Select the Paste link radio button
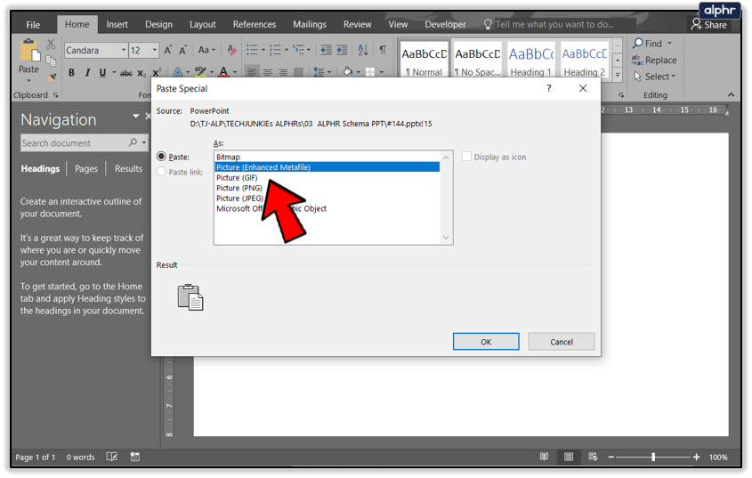 pos(162,171)
